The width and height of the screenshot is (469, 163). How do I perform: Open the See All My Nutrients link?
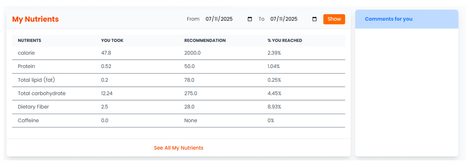178,148
